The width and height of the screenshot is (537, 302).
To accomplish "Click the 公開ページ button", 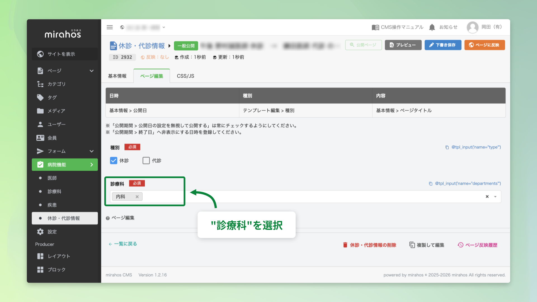I will pyautogui.click(x=363, y=45).
